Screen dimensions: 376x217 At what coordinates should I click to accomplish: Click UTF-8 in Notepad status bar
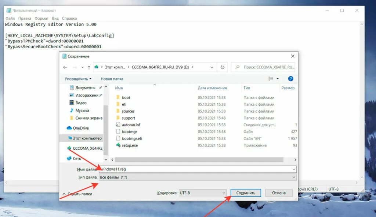(x=333, y=189)
